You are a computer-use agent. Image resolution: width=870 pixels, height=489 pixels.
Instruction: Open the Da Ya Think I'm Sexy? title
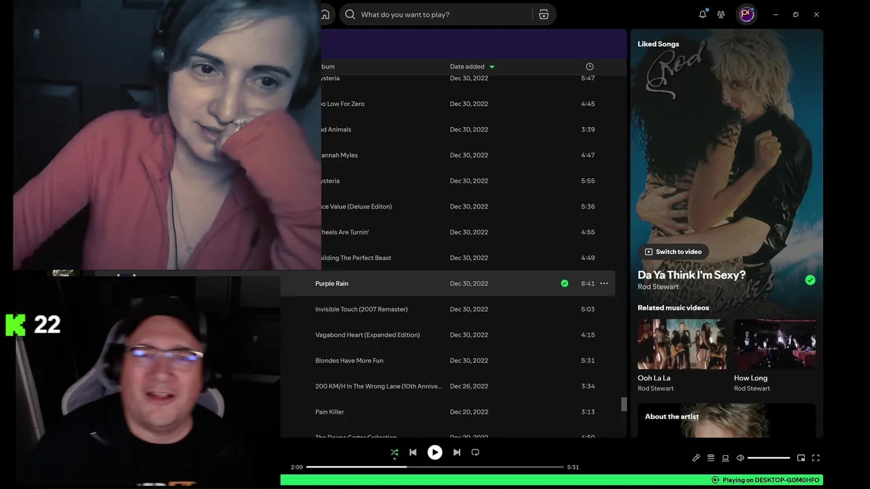click(x=691, y=275)
